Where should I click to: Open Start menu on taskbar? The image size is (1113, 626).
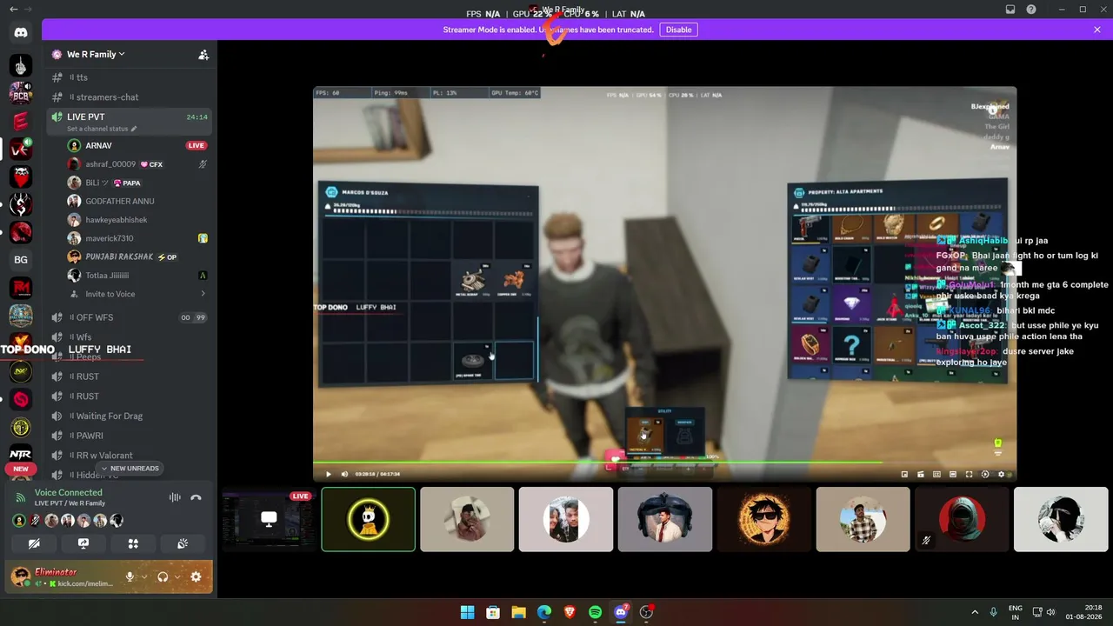point(467,612)
